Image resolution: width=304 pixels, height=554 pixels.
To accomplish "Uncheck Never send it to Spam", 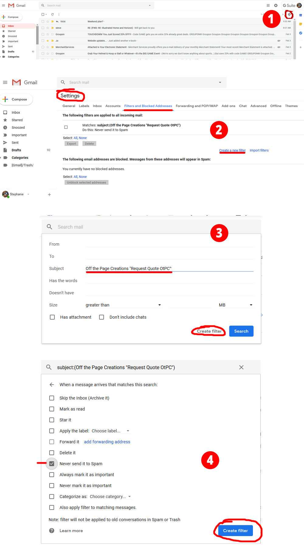I will (52, 464).
